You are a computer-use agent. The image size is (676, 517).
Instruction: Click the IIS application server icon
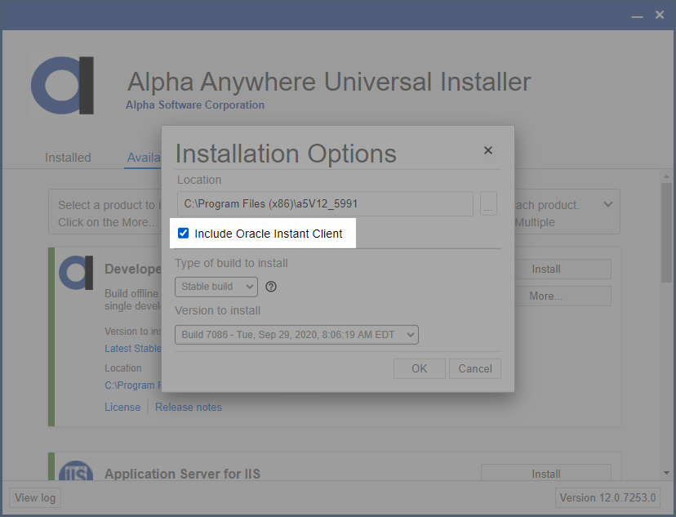pyautogui.click(x=76, y=470)
